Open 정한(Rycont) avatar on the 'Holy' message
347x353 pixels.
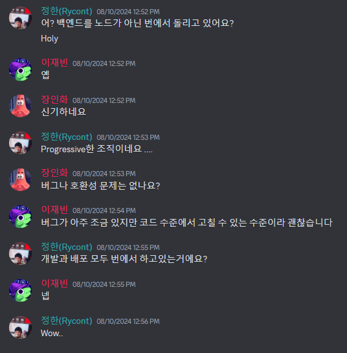pyautogui.click(x=20, y=17)
